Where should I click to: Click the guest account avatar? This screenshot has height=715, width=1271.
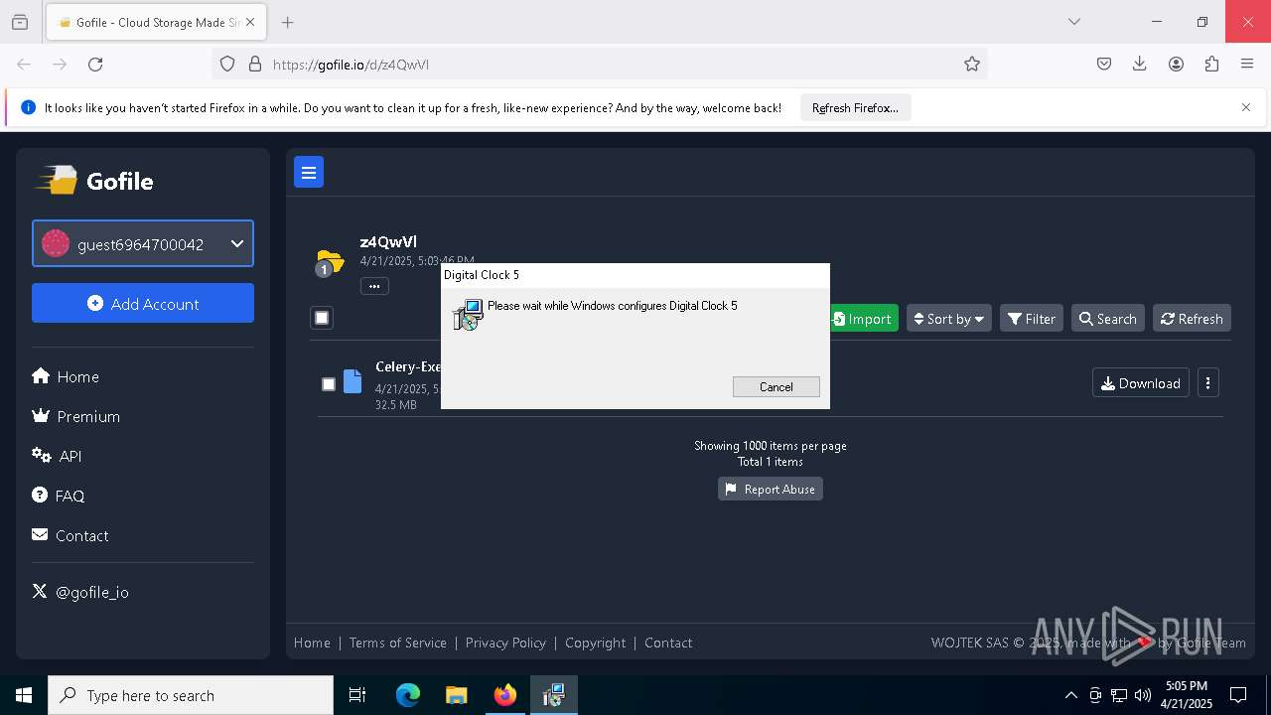pos(56,243)
